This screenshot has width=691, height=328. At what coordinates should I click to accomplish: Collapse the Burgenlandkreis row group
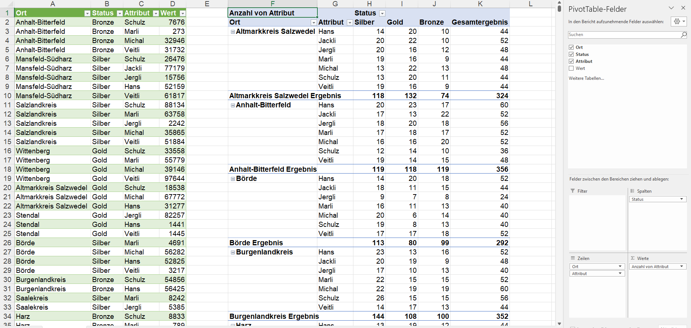pyautogui.click(x=233, y=252)
